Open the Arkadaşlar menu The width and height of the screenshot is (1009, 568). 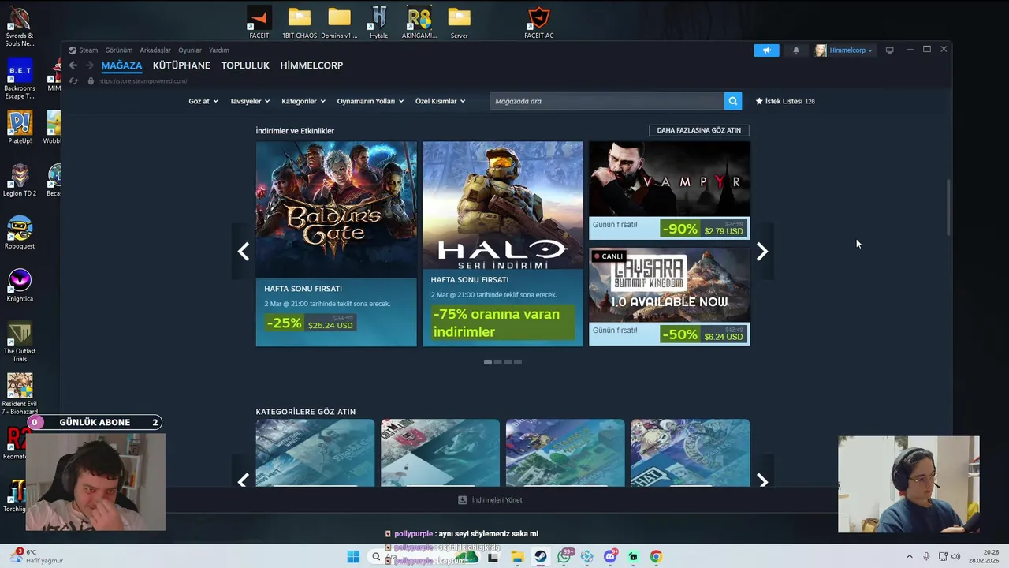pos(155,50)
